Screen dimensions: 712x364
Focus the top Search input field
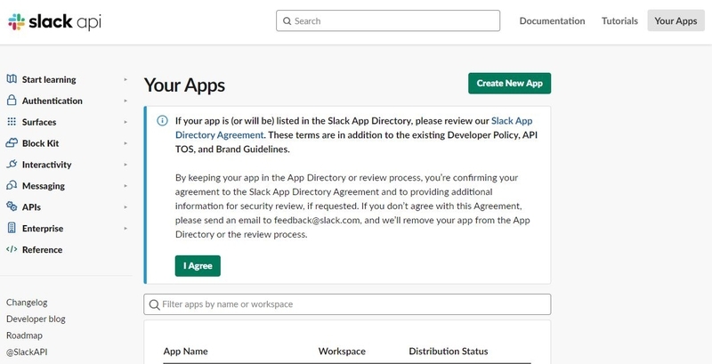(388, 20)
